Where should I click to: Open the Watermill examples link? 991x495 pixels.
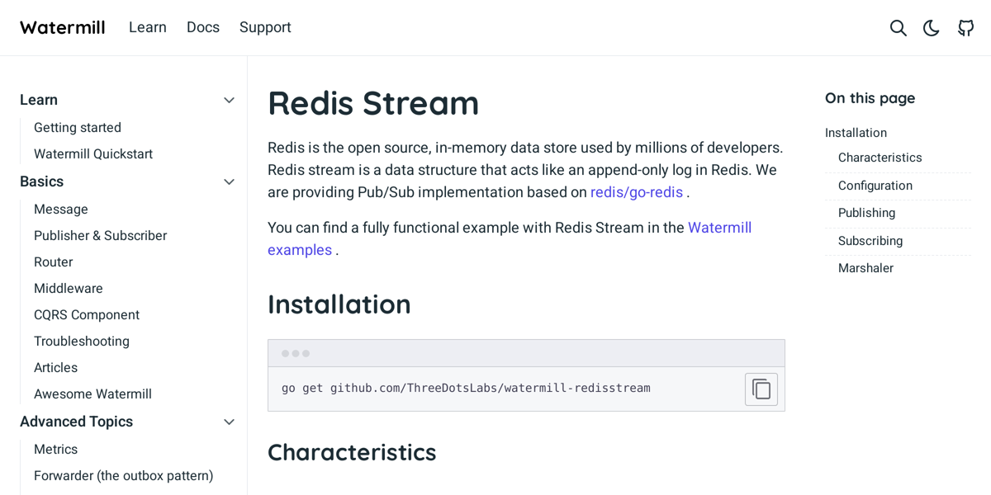coord(719,227)
